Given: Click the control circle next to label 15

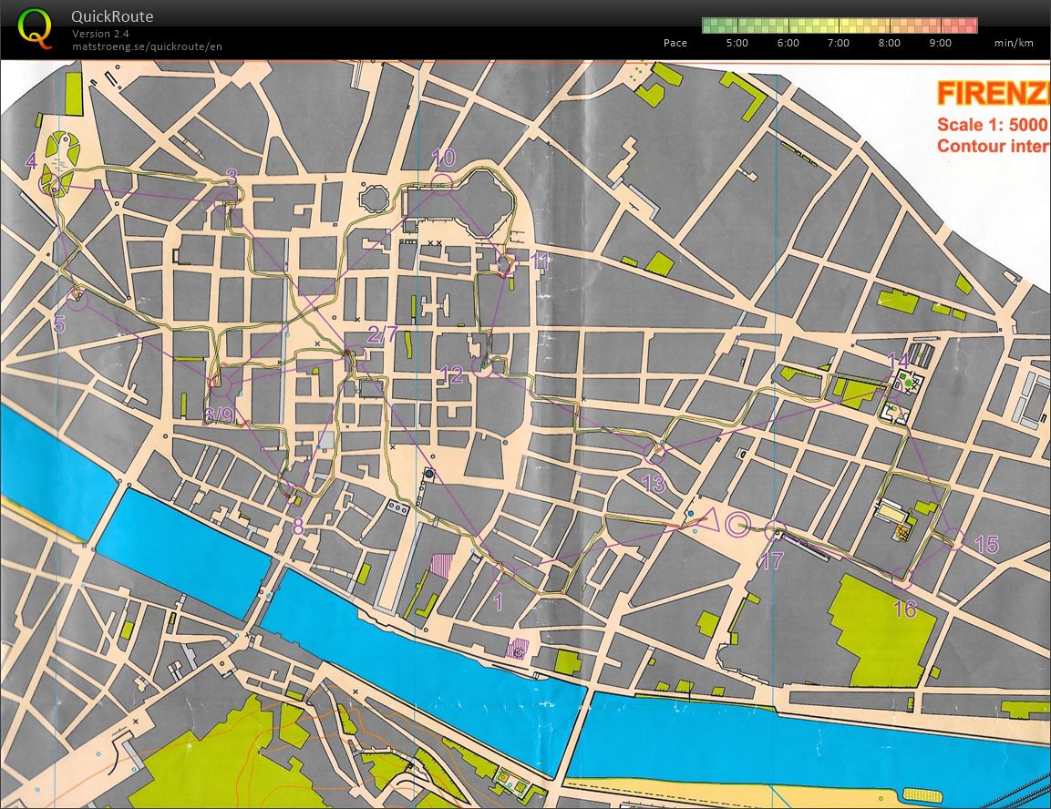Looking at the screenshot, I should click(954, 539).
